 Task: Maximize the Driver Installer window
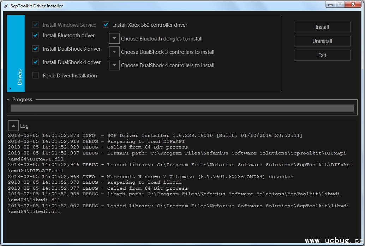pyautogui.click(x=340, y=5)
